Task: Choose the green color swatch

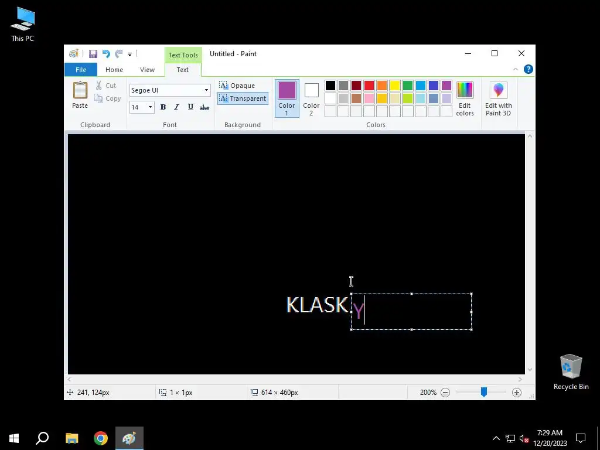Action: [408, 86]
